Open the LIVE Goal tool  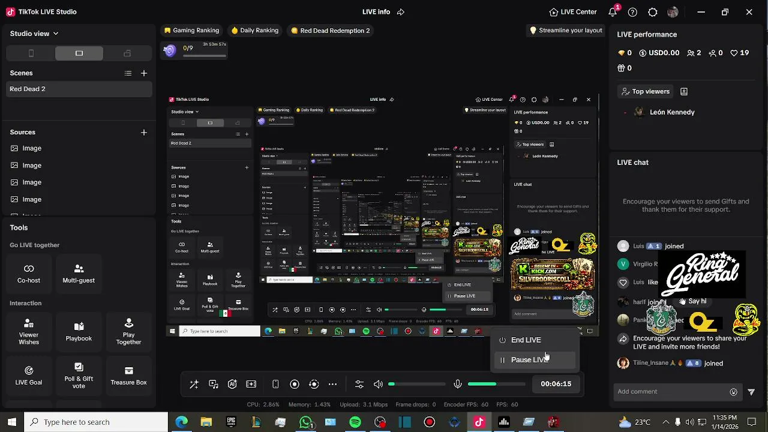point(29,375)
